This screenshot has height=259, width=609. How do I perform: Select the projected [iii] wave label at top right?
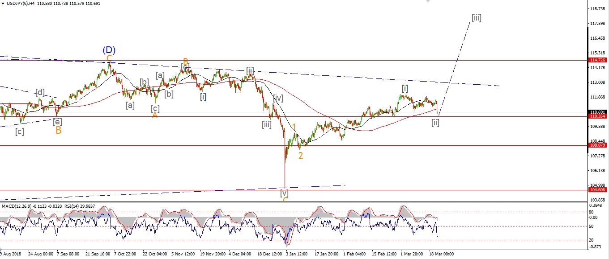pos(476,18)
